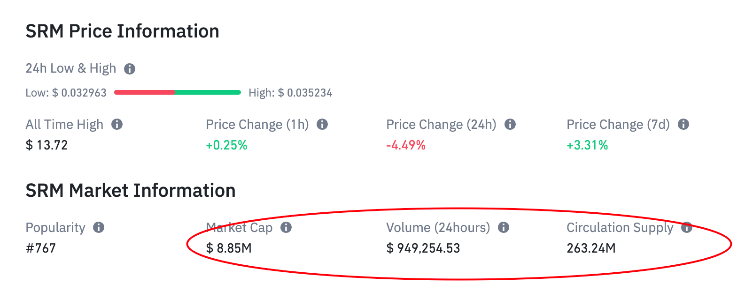This screenshot has width=745, height=299.
Task: Click the -4.49% 24h price change value
Action: [406, 145]
